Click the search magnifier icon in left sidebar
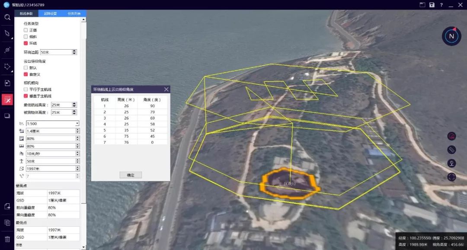Image resolution: width=467 pixels, height=250 pixels. point(7,17)
